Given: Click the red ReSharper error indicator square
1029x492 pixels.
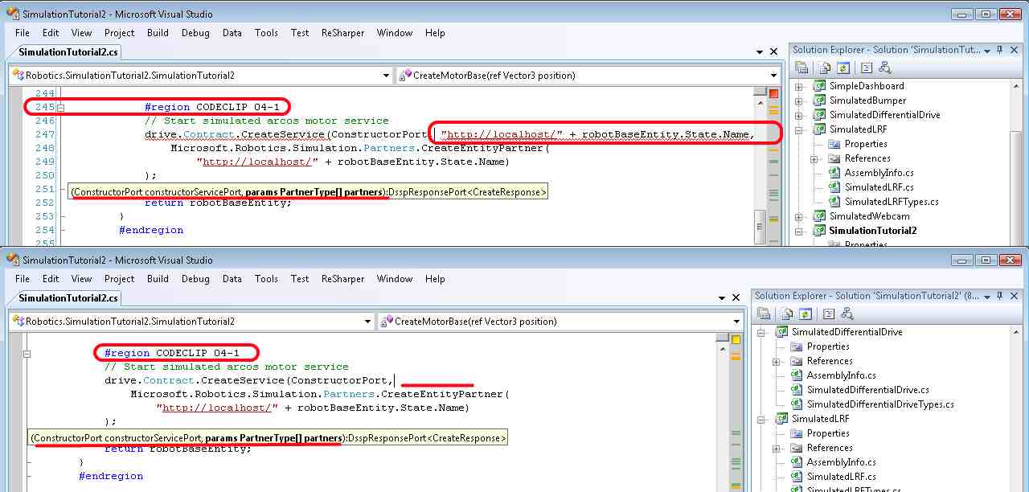Looking at the screenshot, I should (773, 94).
